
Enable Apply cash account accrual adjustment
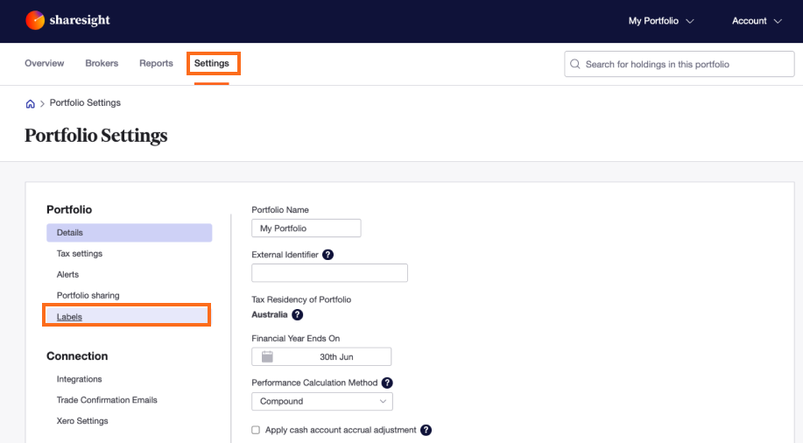(x=256, y=430)
